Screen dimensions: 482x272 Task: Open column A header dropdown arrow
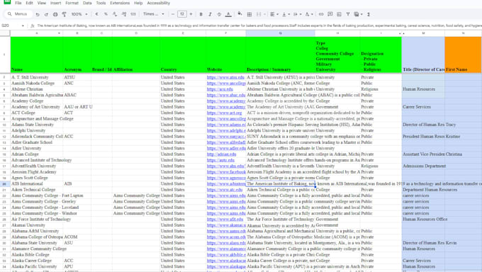point(59,33)
